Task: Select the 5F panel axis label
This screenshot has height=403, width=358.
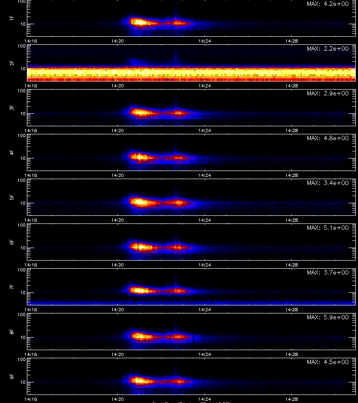Action: (12, 197)
